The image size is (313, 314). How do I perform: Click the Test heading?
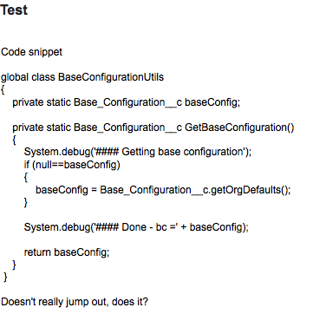[x=14, y=10]
